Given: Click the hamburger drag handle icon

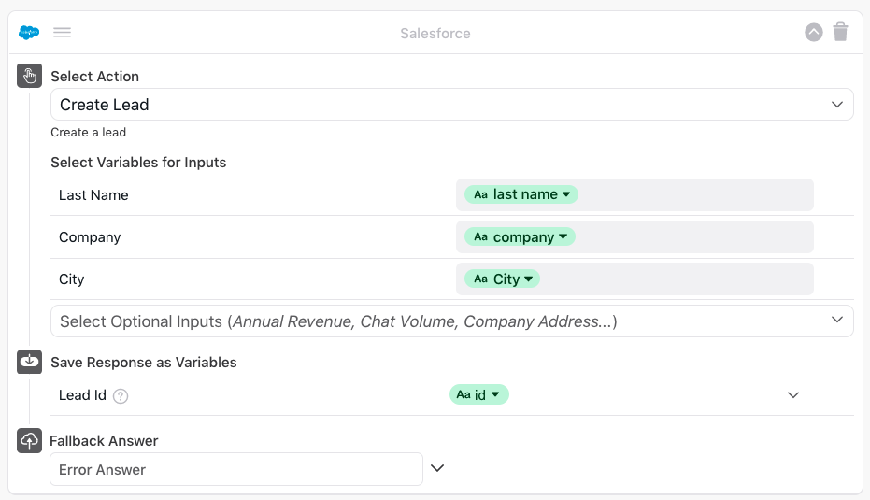Looking at the screenshot, I should pyautogui.click(x=63, y=33).
